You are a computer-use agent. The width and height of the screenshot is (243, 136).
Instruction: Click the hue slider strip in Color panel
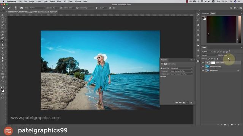[x=240, y=29]
